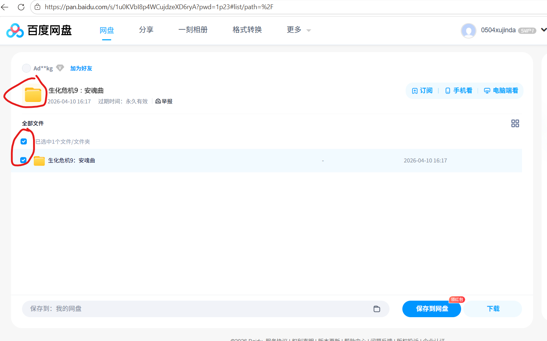547x341 pixels.
Task: Click the SVIP1 badge
Action: (527, 31)
